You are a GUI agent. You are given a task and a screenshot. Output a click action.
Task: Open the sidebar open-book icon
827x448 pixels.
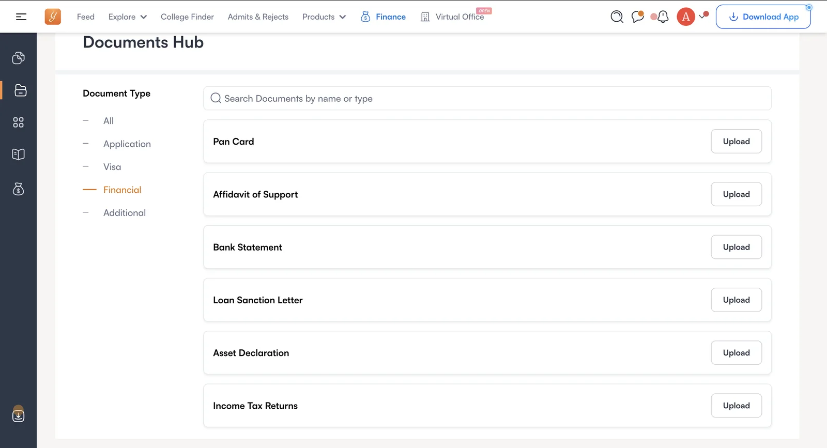[19, 155]
